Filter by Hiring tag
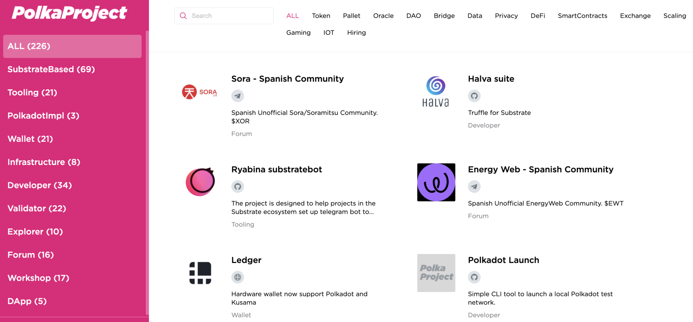 coord(357,33)
